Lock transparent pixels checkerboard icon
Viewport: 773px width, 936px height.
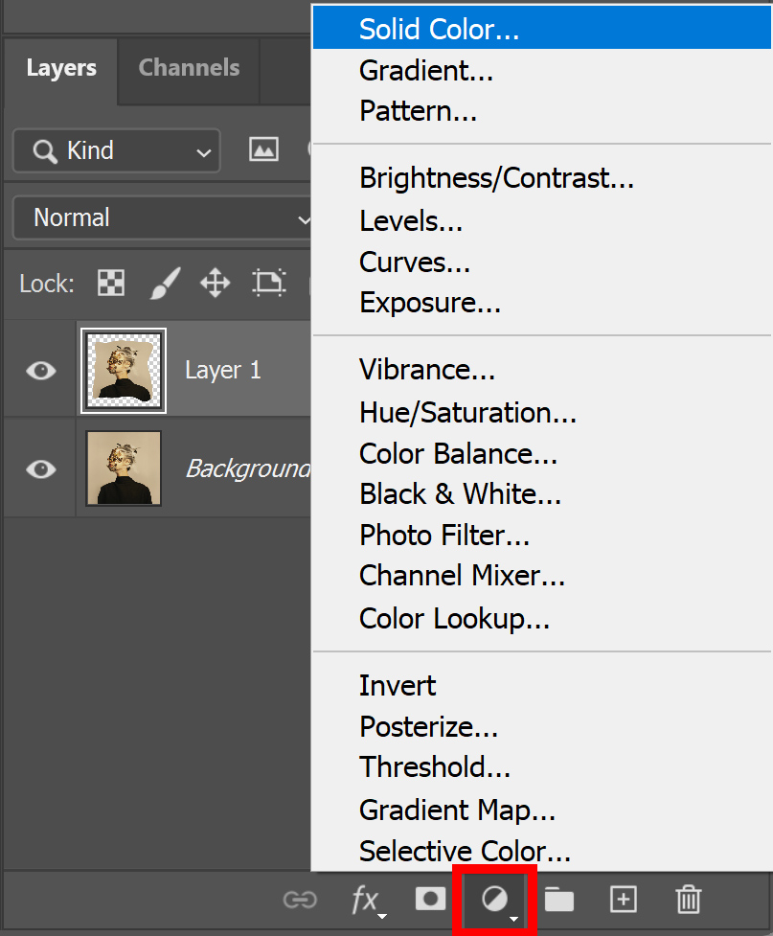tap(111, 283)
